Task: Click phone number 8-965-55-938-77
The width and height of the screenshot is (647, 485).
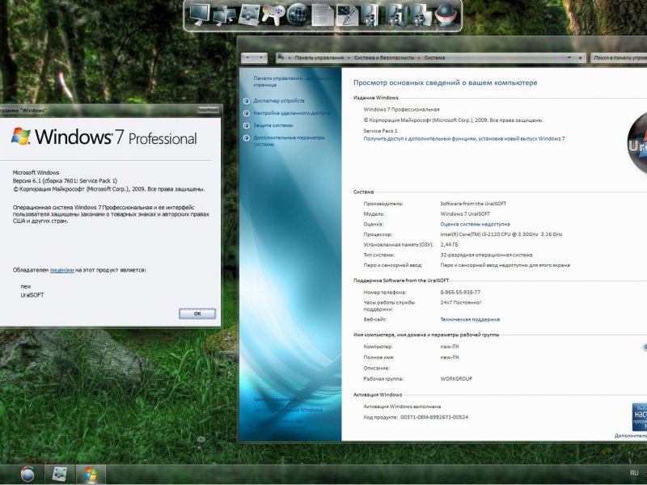Action: pyautogui.click(x=460, y=292)
